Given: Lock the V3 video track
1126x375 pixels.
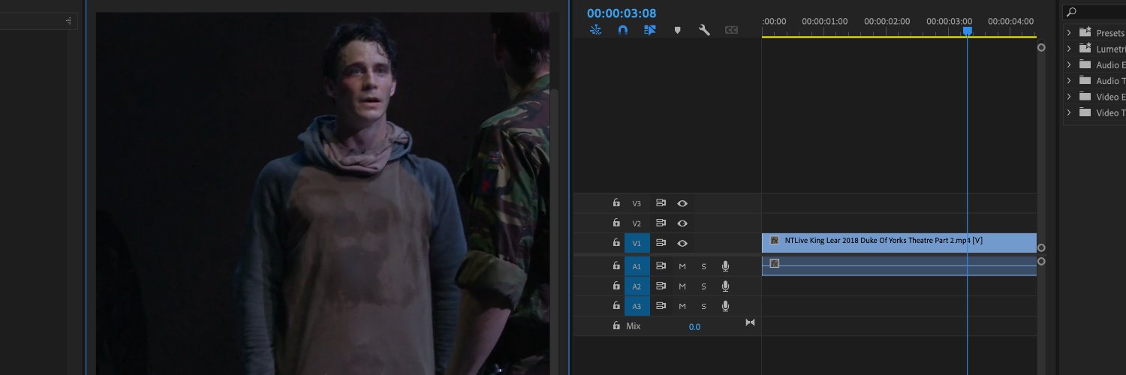Looking at the screenshot, I should click(616, 202).
